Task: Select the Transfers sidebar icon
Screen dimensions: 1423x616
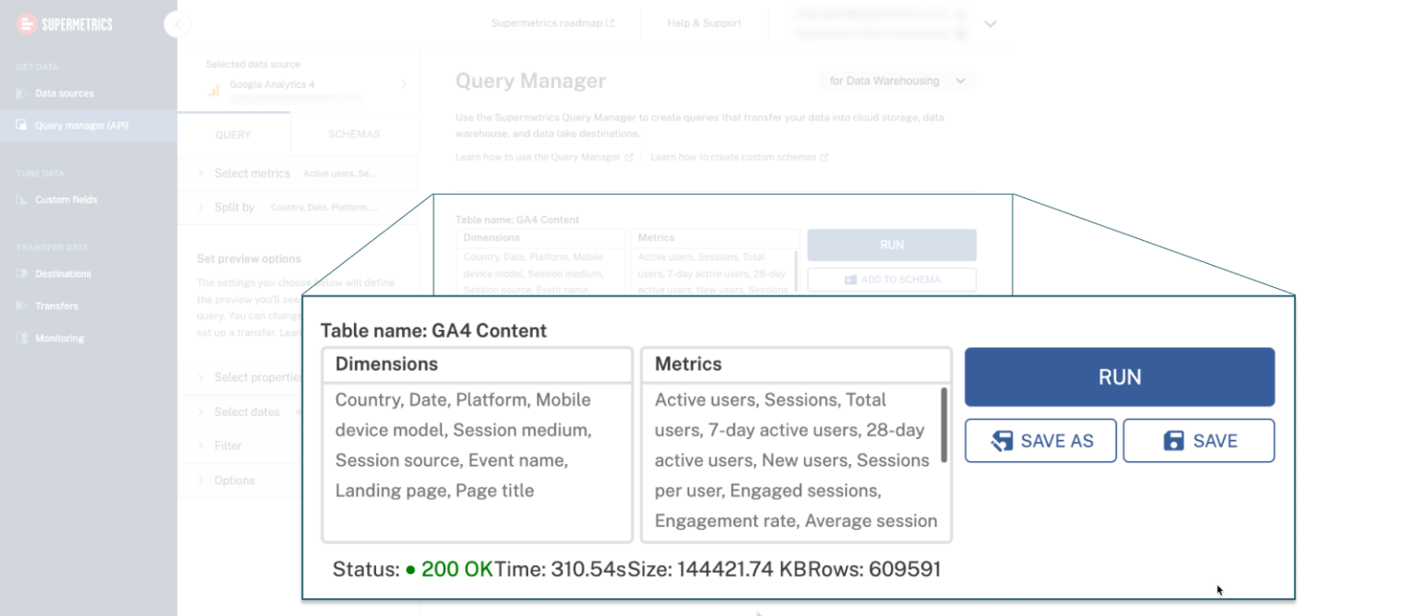Action: (19, 306)
